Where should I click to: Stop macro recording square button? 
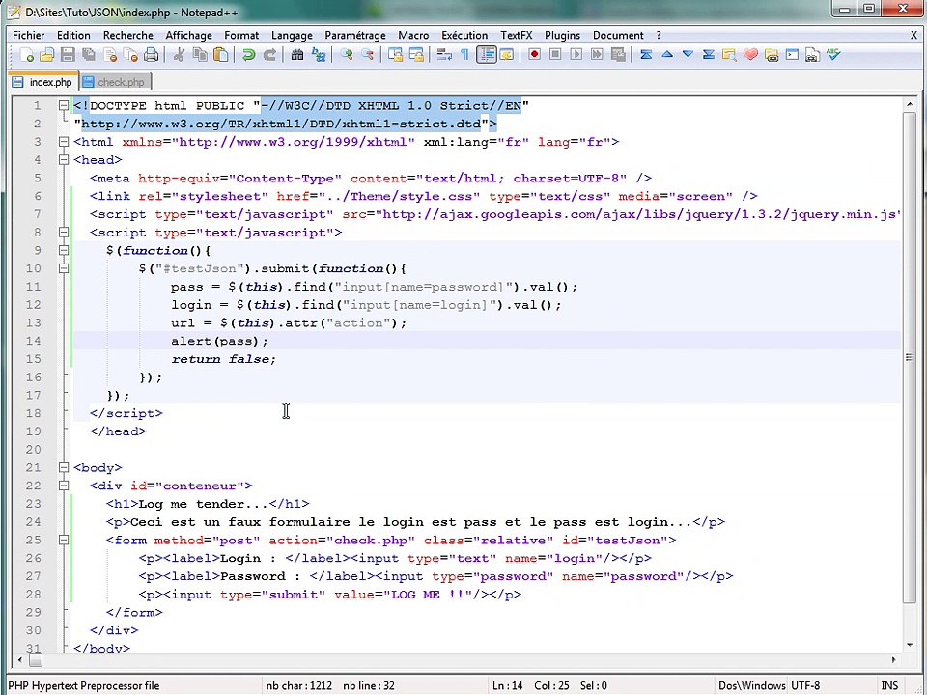[555, 55]
